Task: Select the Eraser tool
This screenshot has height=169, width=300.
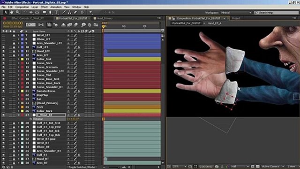Action: [x=75, y=13]
